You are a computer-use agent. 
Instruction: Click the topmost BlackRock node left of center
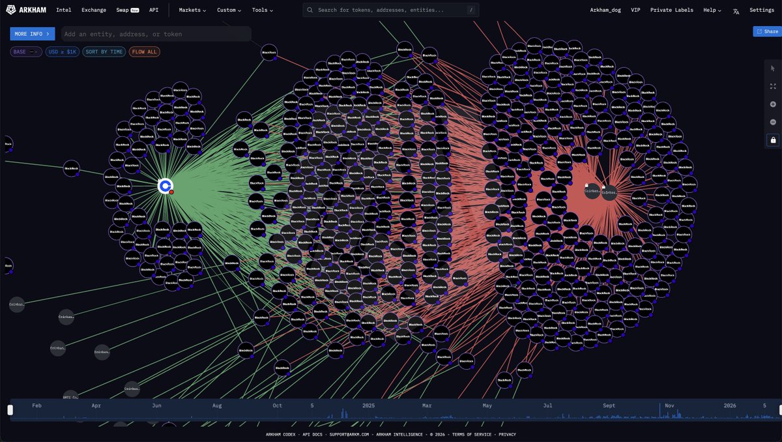point(269,52)
